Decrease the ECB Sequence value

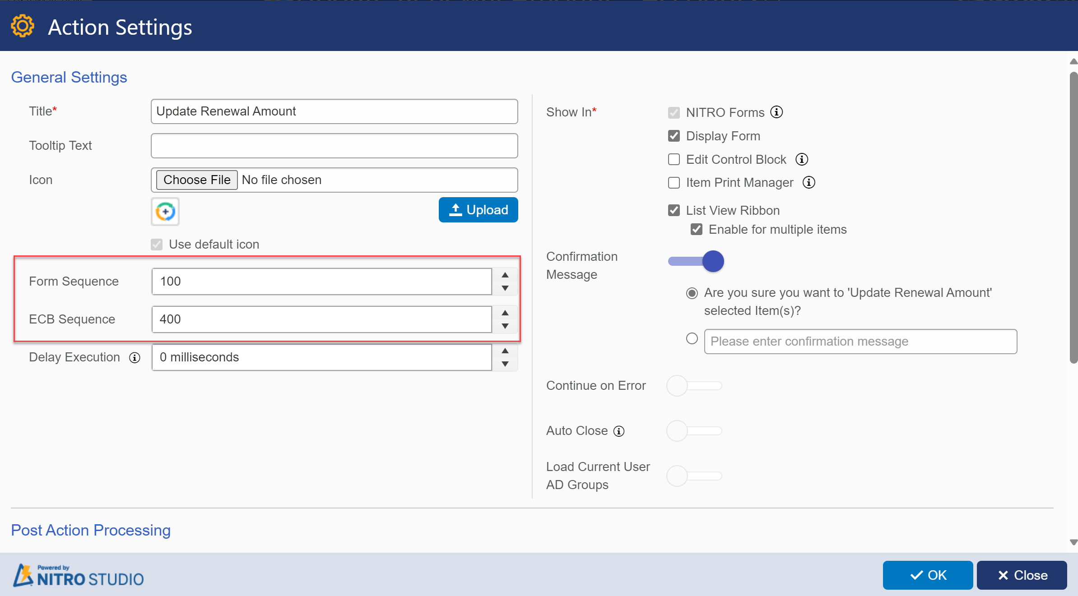505,326
